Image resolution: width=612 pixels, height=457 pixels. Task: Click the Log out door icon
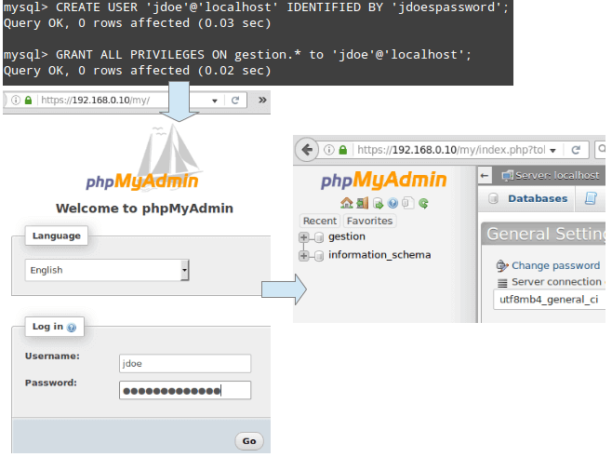pos(362,203)
